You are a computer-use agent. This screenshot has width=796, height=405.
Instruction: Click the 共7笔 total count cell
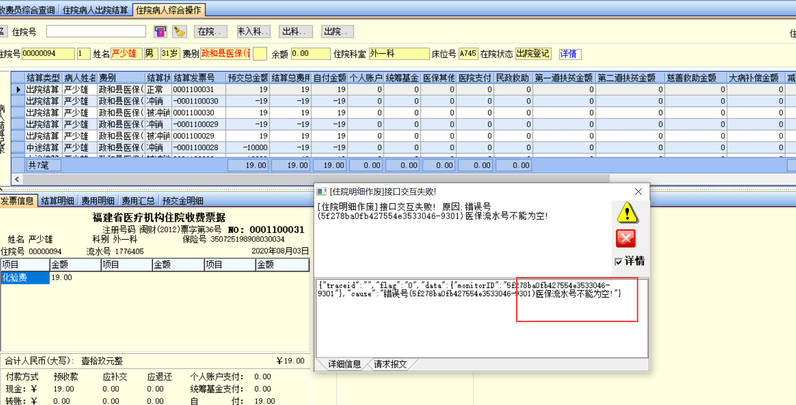(43, 165)
